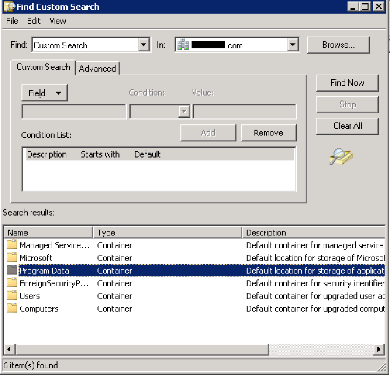Click the Browse... button
390x375 pixels.
pyautogui.click(x=338, y=45)
